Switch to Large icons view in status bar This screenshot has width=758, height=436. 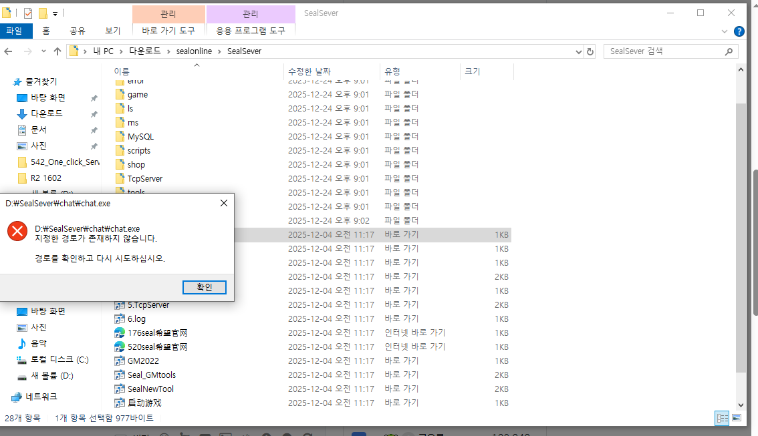pos(737,418)
